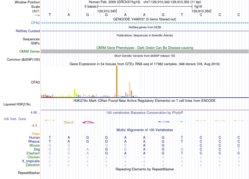Click the orange Gaps row label
This screenshot has width=249, height=179.
(36, 133)
